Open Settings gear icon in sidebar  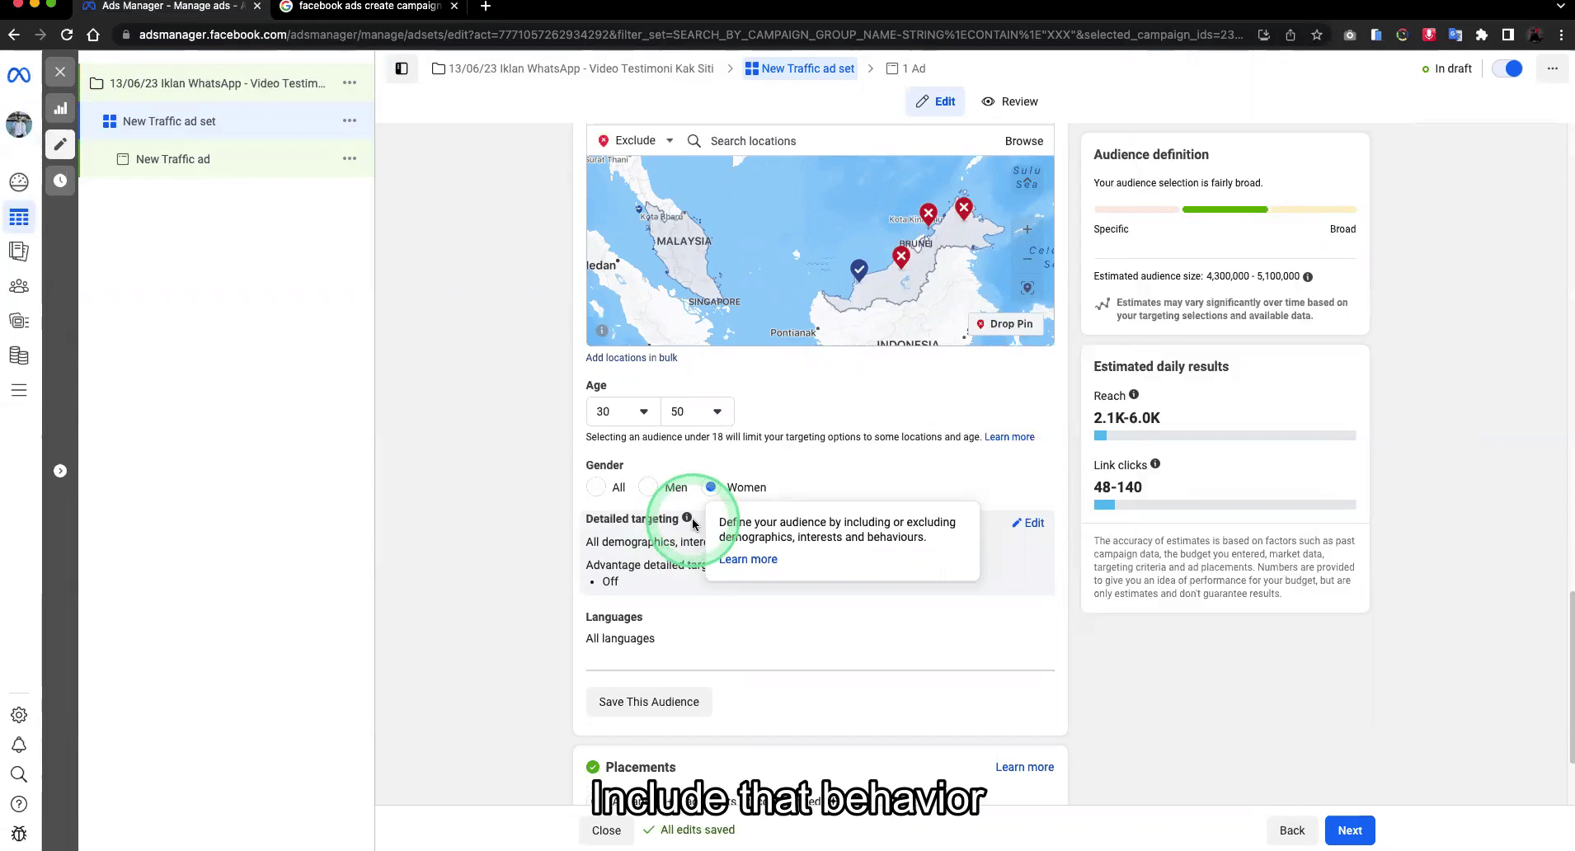(19, 715)
